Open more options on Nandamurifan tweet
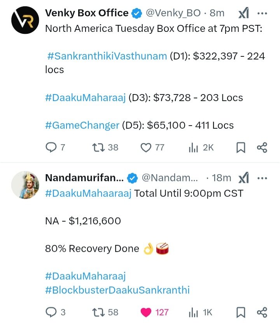280x323 pixels. 262,178
